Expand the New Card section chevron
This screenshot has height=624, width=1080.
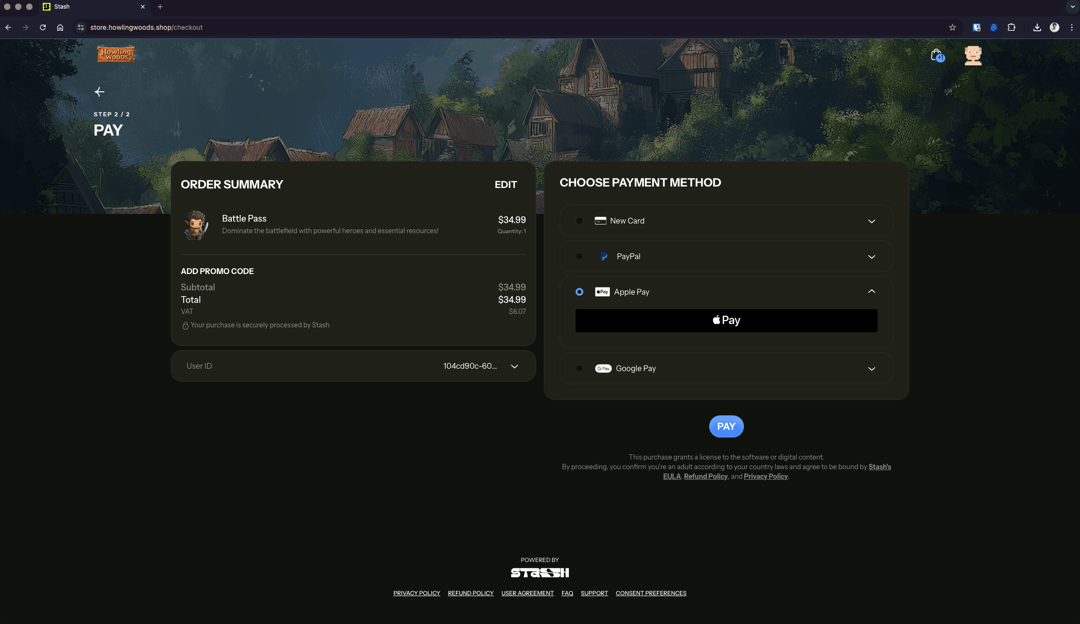coord(871,221)
